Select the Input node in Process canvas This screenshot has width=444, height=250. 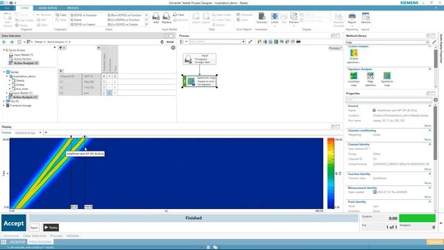199,59
